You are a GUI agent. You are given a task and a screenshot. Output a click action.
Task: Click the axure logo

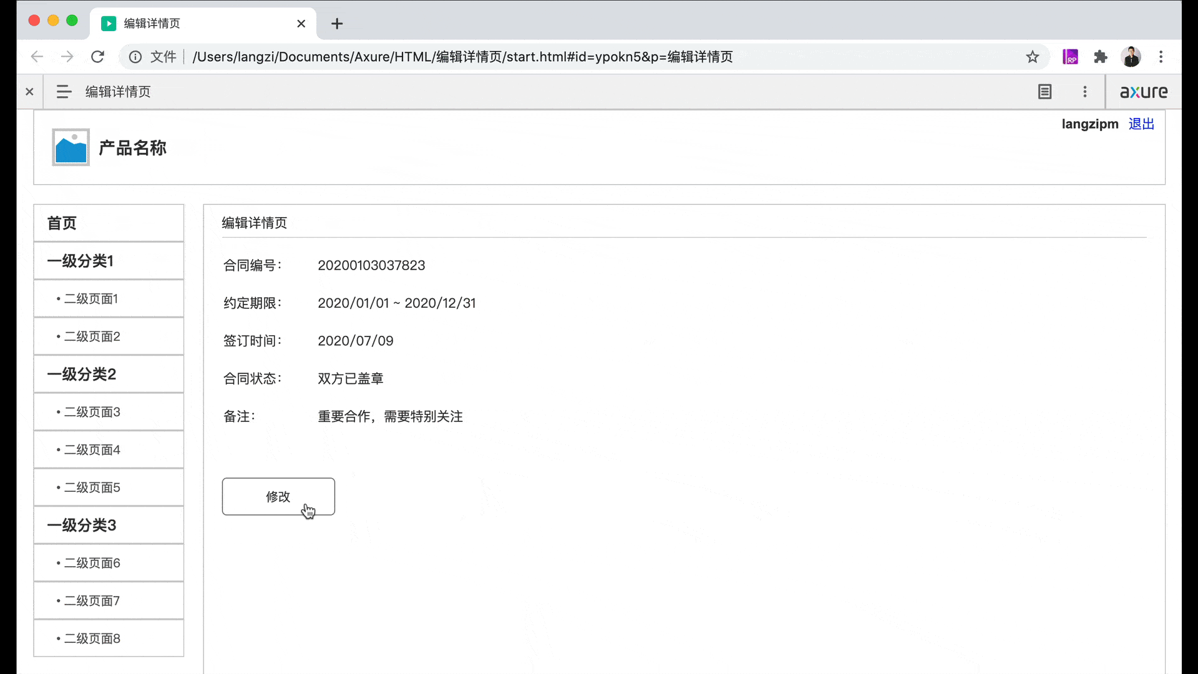(x=1143, y=92)
